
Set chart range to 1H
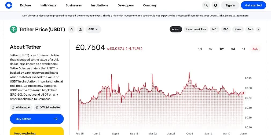click(x=200, y=49)
